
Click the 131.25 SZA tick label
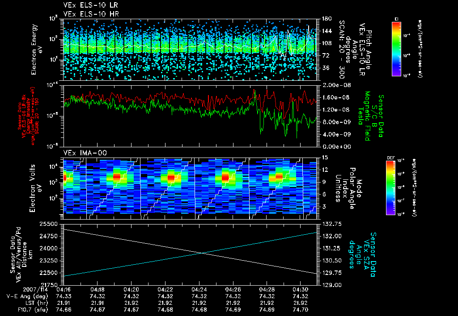pos(331,248)
